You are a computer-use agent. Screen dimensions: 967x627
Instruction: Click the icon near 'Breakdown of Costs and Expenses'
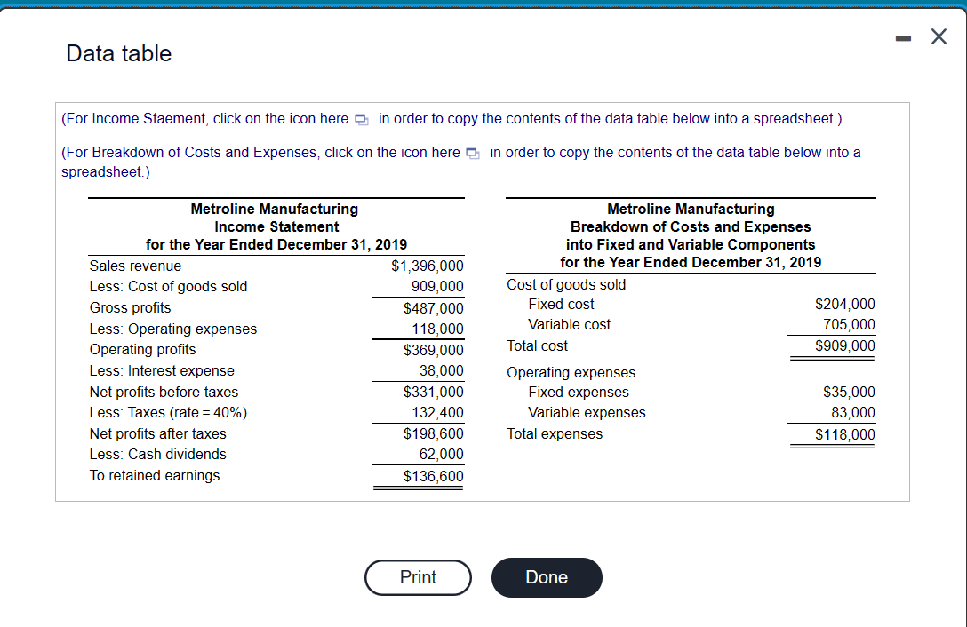[471, 152]
